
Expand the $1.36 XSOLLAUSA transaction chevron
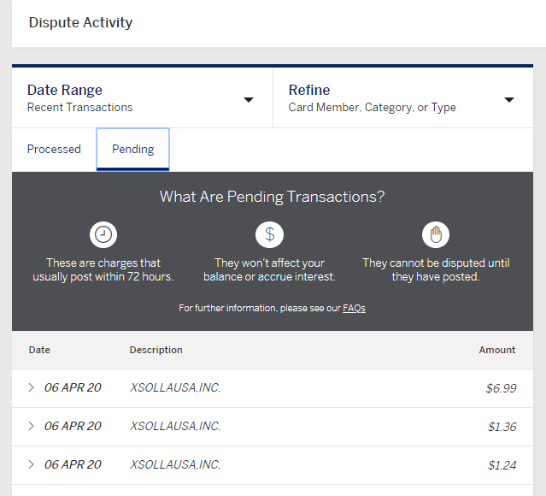[31, 426]
